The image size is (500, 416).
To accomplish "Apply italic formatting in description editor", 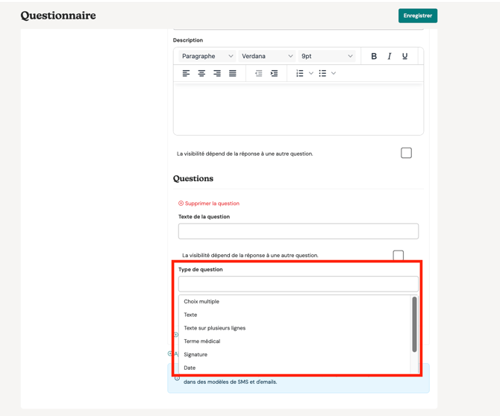I will 390,57.
